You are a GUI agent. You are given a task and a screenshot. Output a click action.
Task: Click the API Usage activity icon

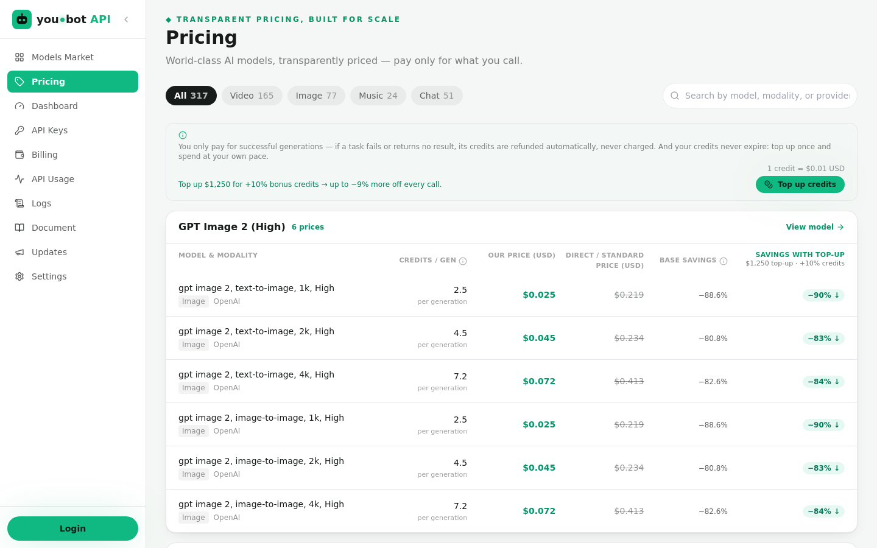(19, 179)
